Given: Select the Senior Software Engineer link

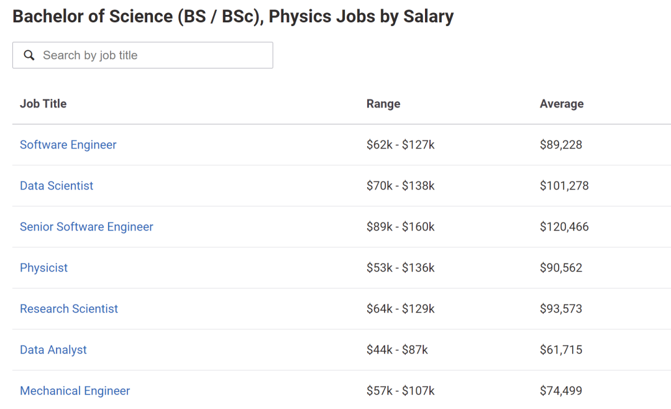Looking at the screenshot, I should pos(86,227).
